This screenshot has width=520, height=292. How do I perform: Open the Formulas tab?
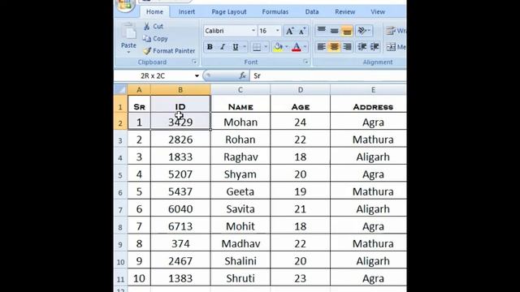point(275,12)
